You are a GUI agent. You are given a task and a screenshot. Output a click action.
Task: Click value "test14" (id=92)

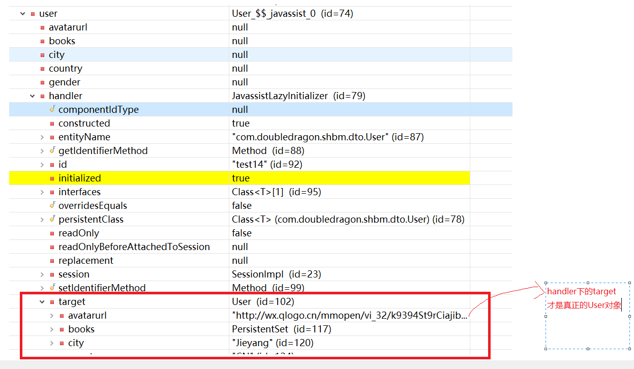point(267,164)
